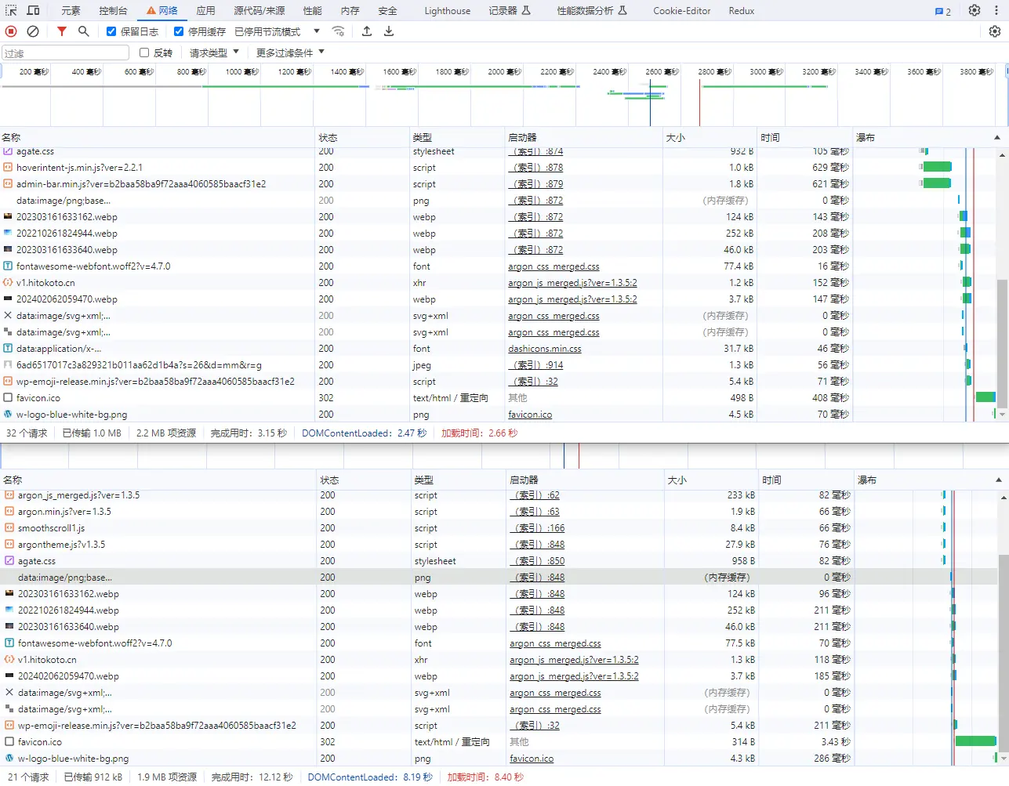Click icon of dashicons data:application/x- font row
The height and width of the screenshot is (786, 1009).
pos(8,349)
